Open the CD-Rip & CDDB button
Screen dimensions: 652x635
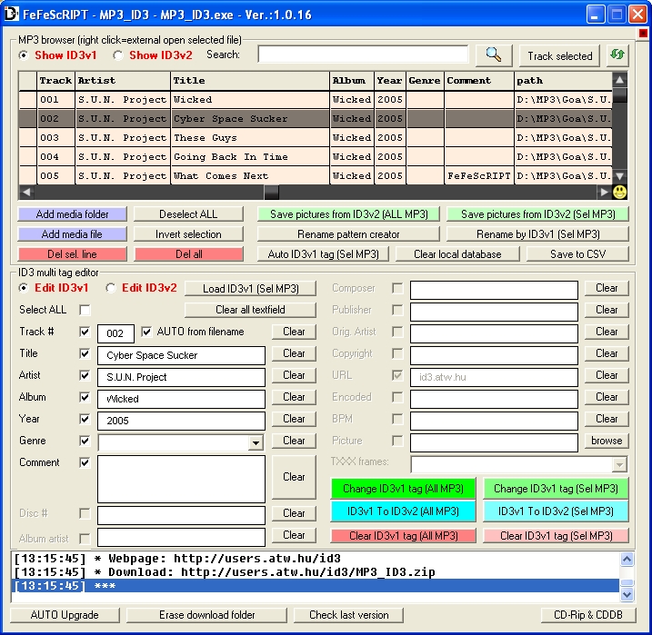(x=588, y=615)
